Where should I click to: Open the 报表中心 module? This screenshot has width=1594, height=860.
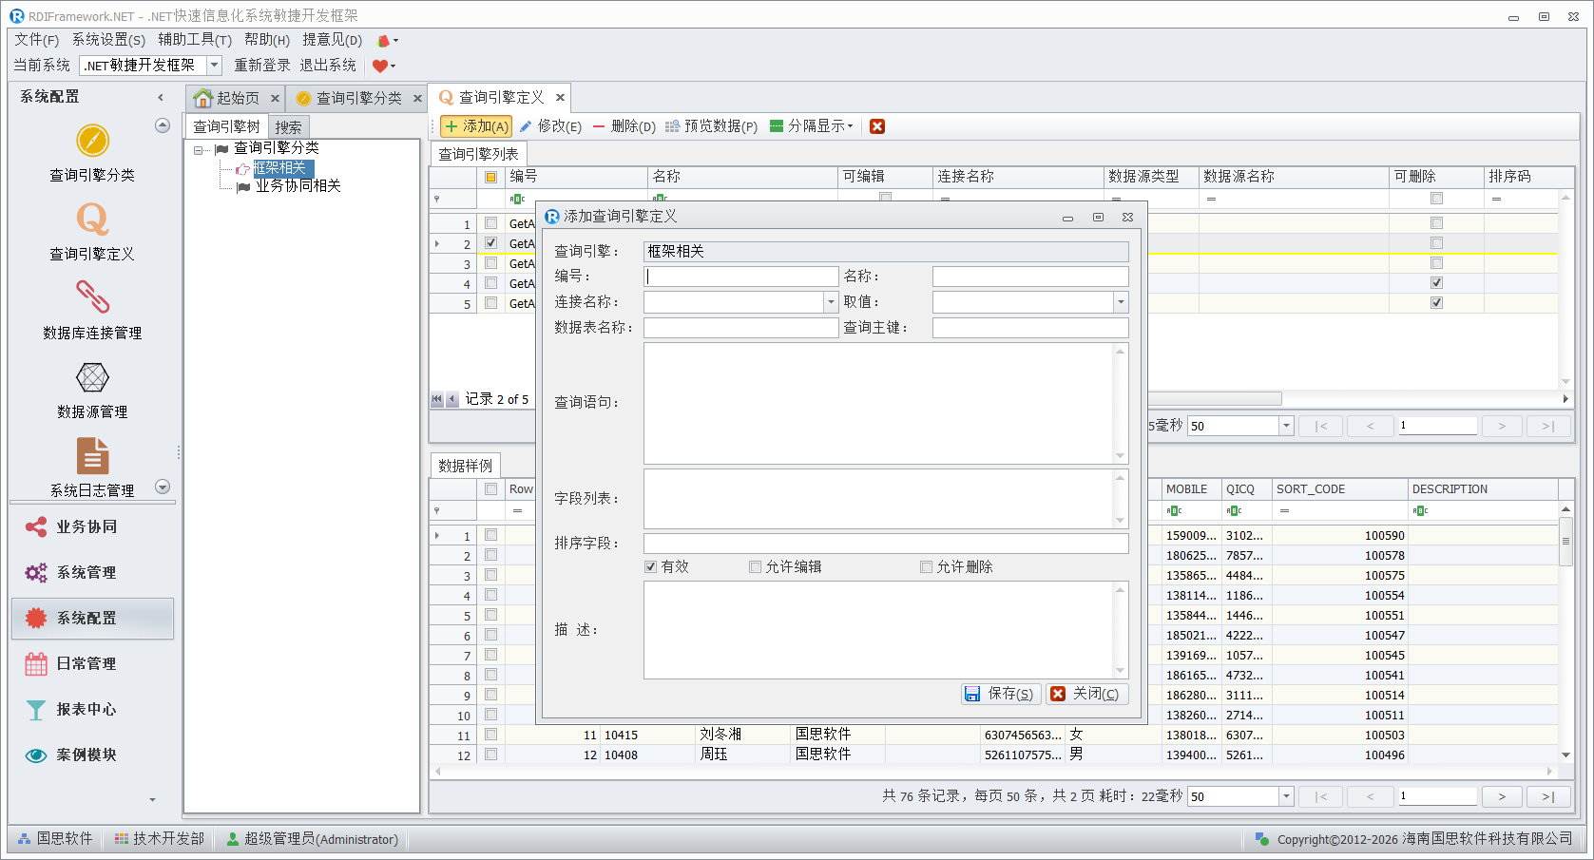[86, 709]
